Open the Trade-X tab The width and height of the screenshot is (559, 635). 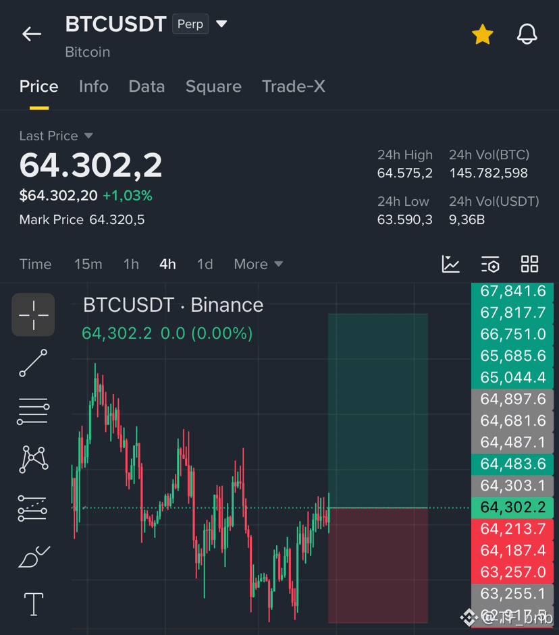[294, 86]
